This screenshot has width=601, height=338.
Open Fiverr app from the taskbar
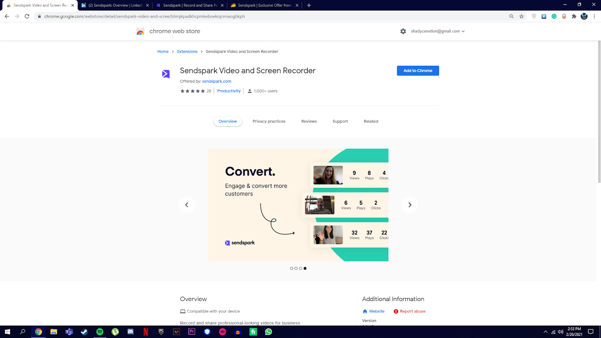pyautogui.click(x=253, y=332)
